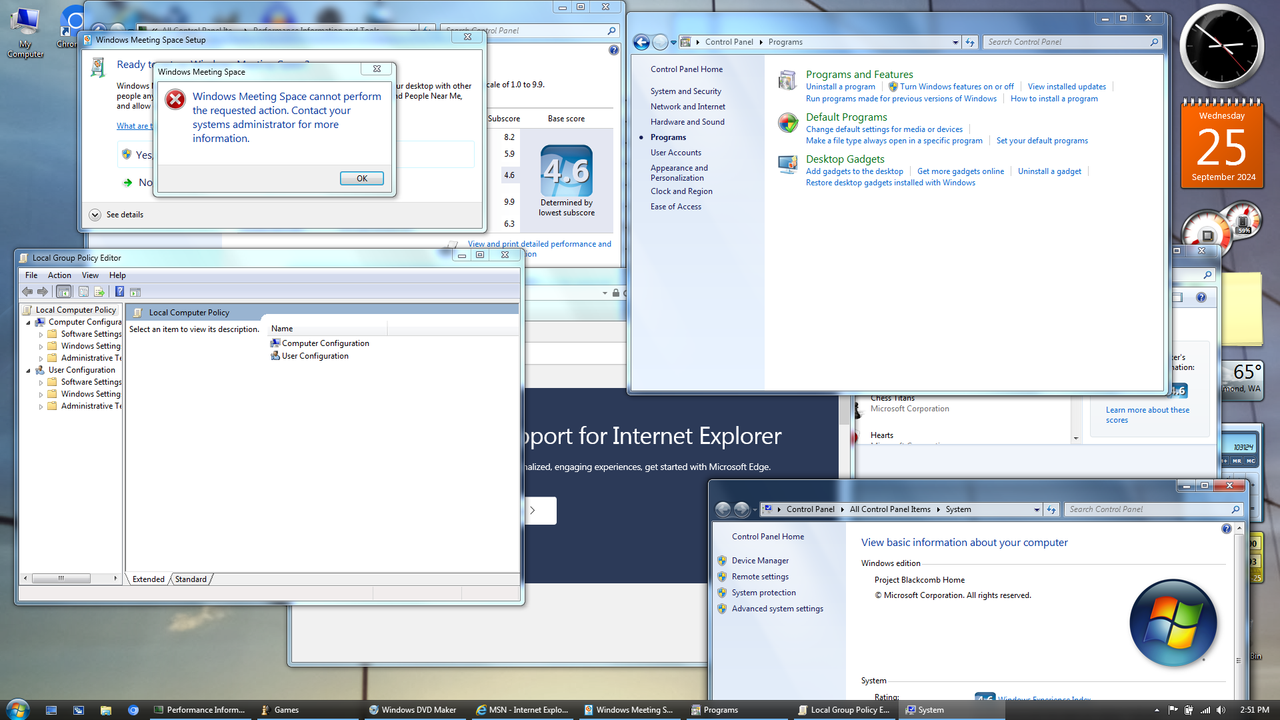Click Refresh icon in Programs window address bar
Viewport: 1280px width, 720px height.
click(x=970, y=42)
